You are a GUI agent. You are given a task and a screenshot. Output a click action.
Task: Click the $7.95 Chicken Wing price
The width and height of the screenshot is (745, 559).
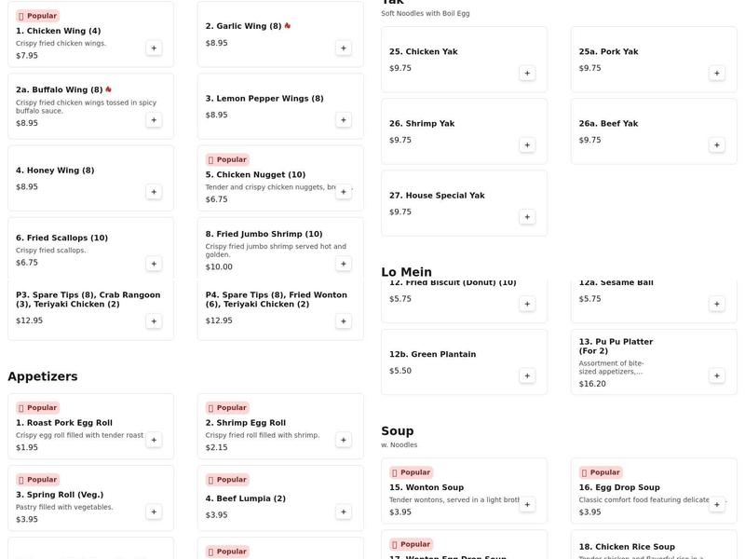(x=27, y=56)
